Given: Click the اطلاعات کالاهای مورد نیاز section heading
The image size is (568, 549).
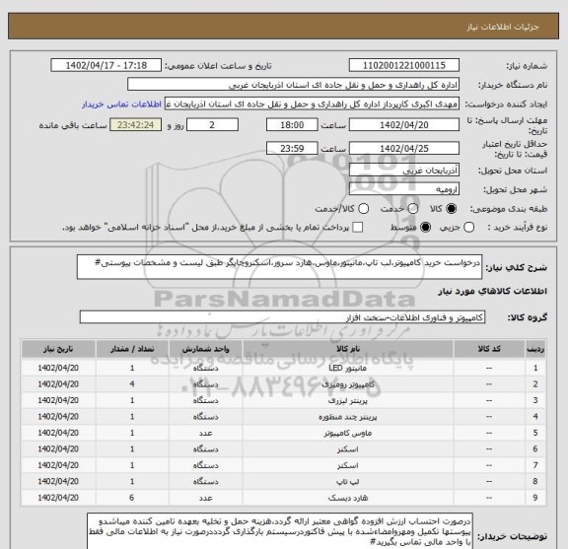Looking at the screenshot, I should point(492,291).
